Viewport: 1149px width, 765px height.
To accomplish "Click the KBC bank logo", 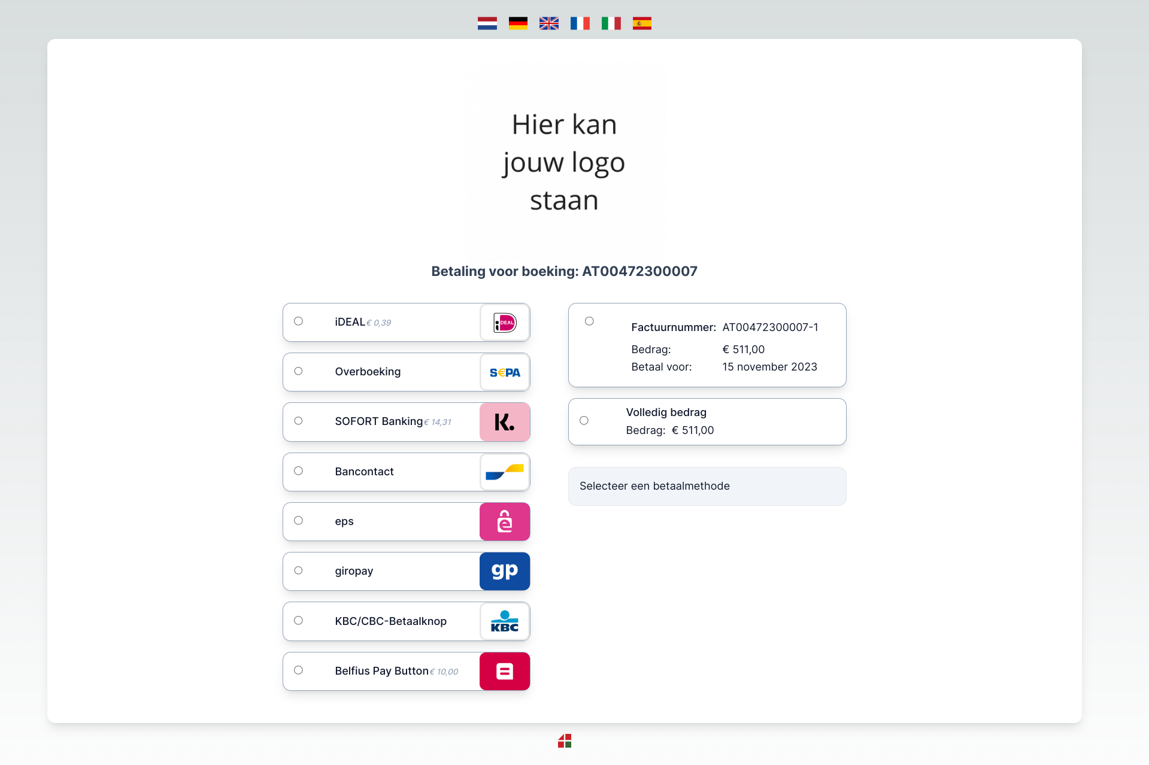I will [505, 621].
